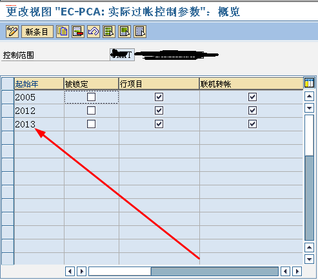Image resolution: width=318 pixels, height=280 pixels.
Task: Tick the 被锁定 checkbox for year 2005
Action: click(x=91, y=97)
